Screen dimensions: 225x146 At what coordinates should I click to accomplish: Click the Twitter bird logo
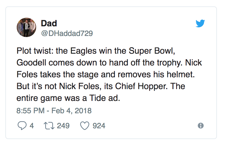(x=200, y=23)
